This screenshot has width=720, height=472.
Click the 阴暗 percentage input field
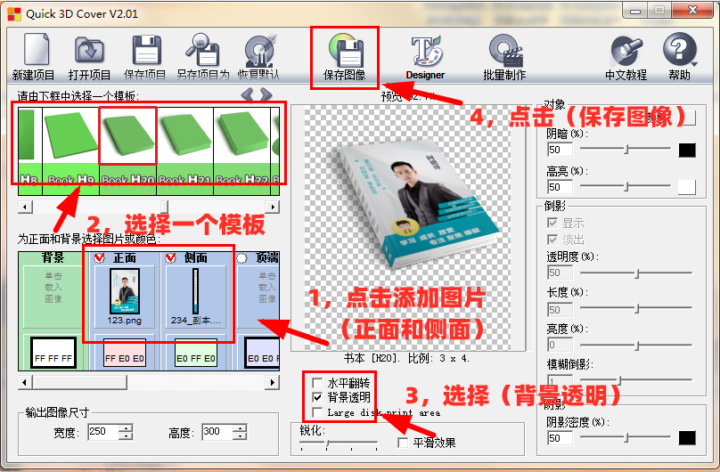[x=560, y=150]
